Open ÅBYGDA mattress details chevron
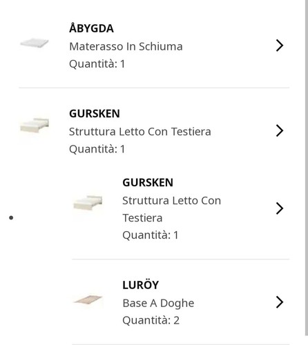308x345 pixels. [280, 46]
